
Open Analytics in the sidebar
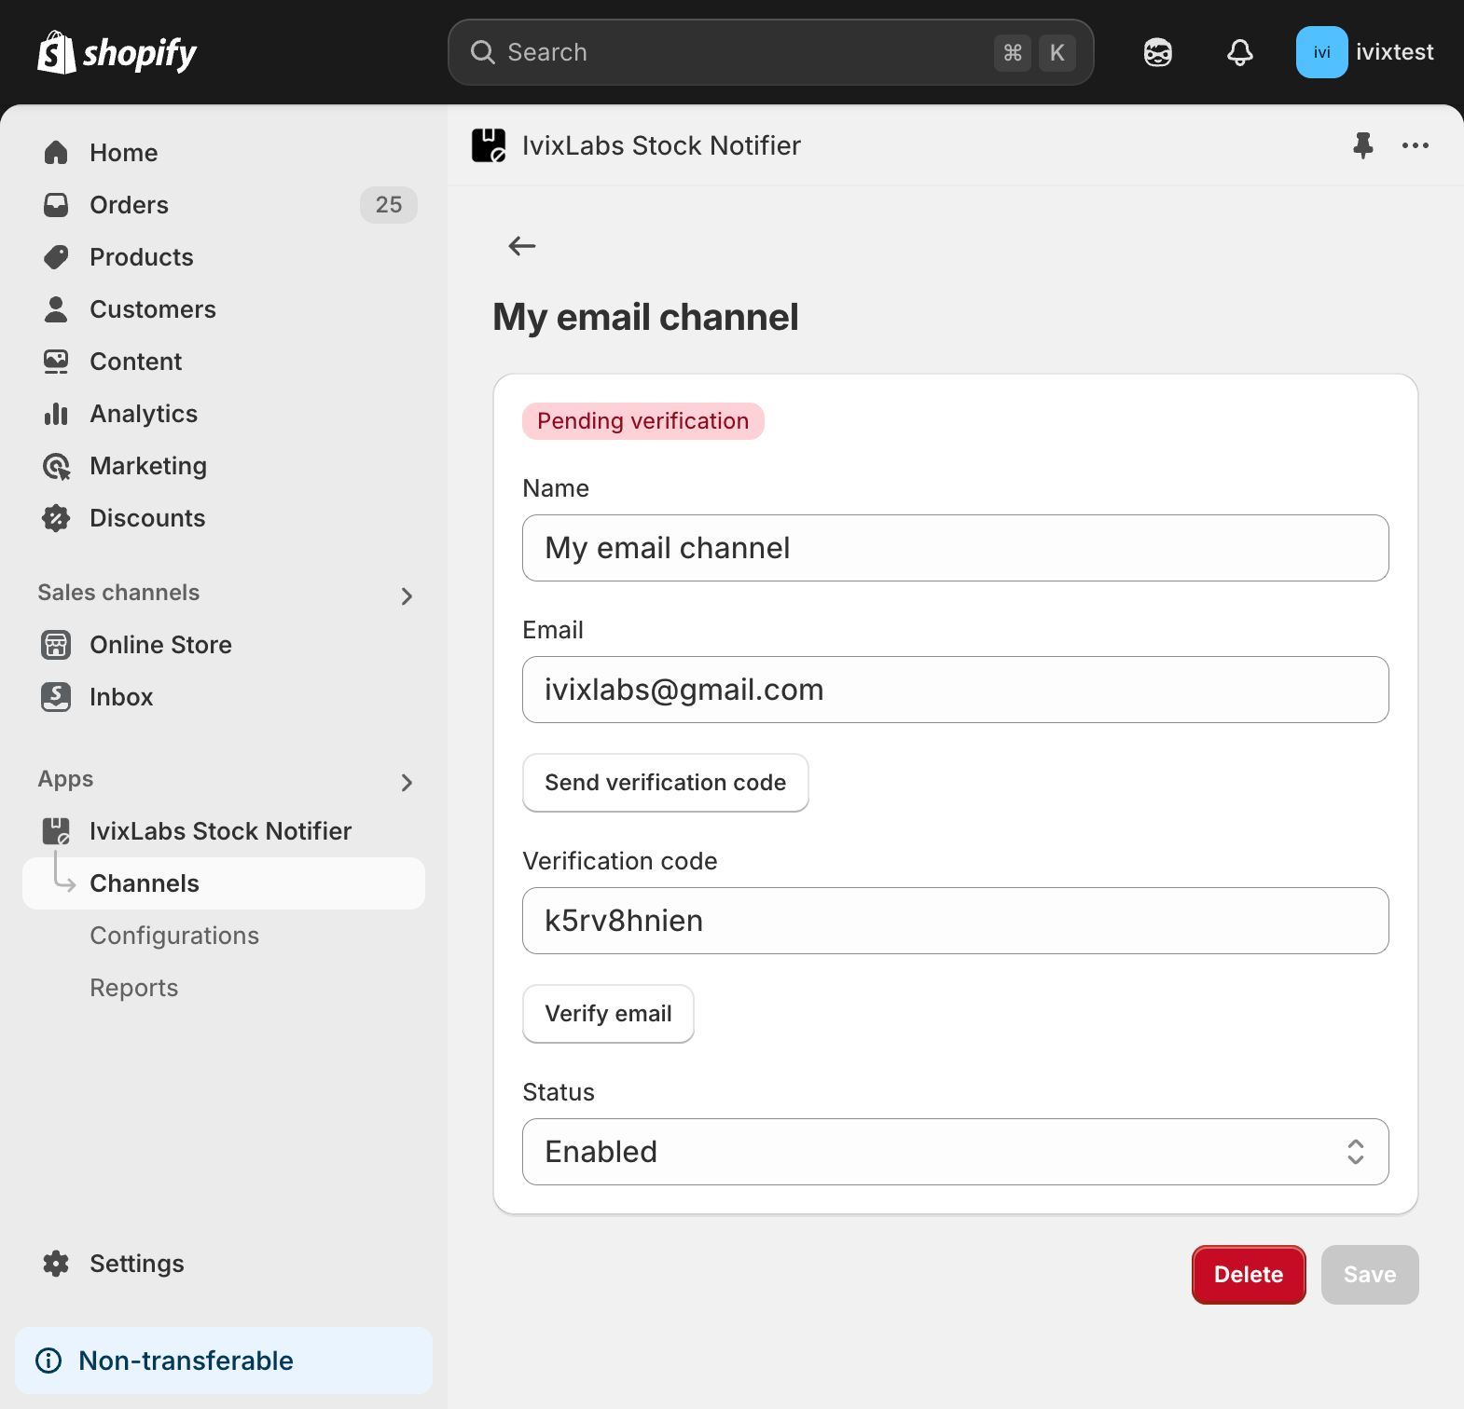[x=224, y=414]
